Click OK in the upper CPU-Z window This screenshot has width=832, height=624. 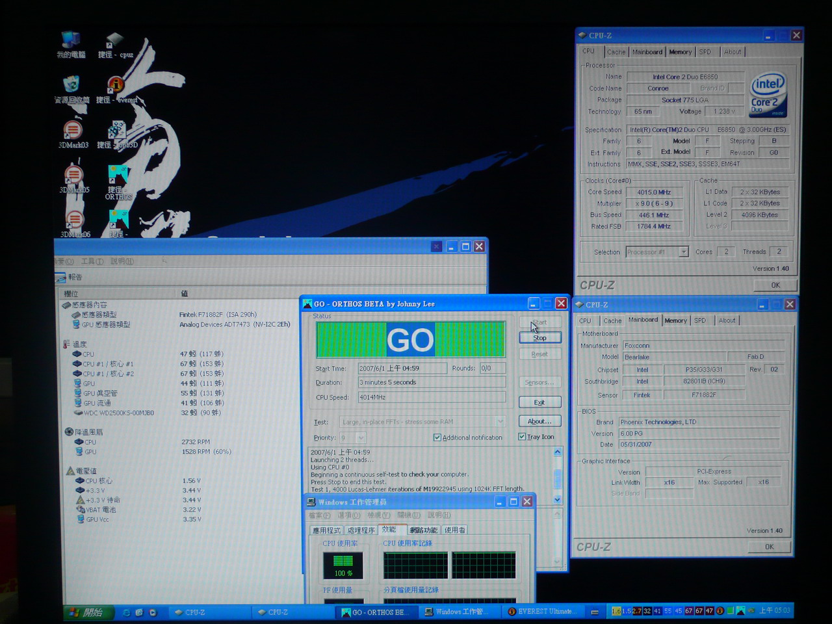point(775,285)
